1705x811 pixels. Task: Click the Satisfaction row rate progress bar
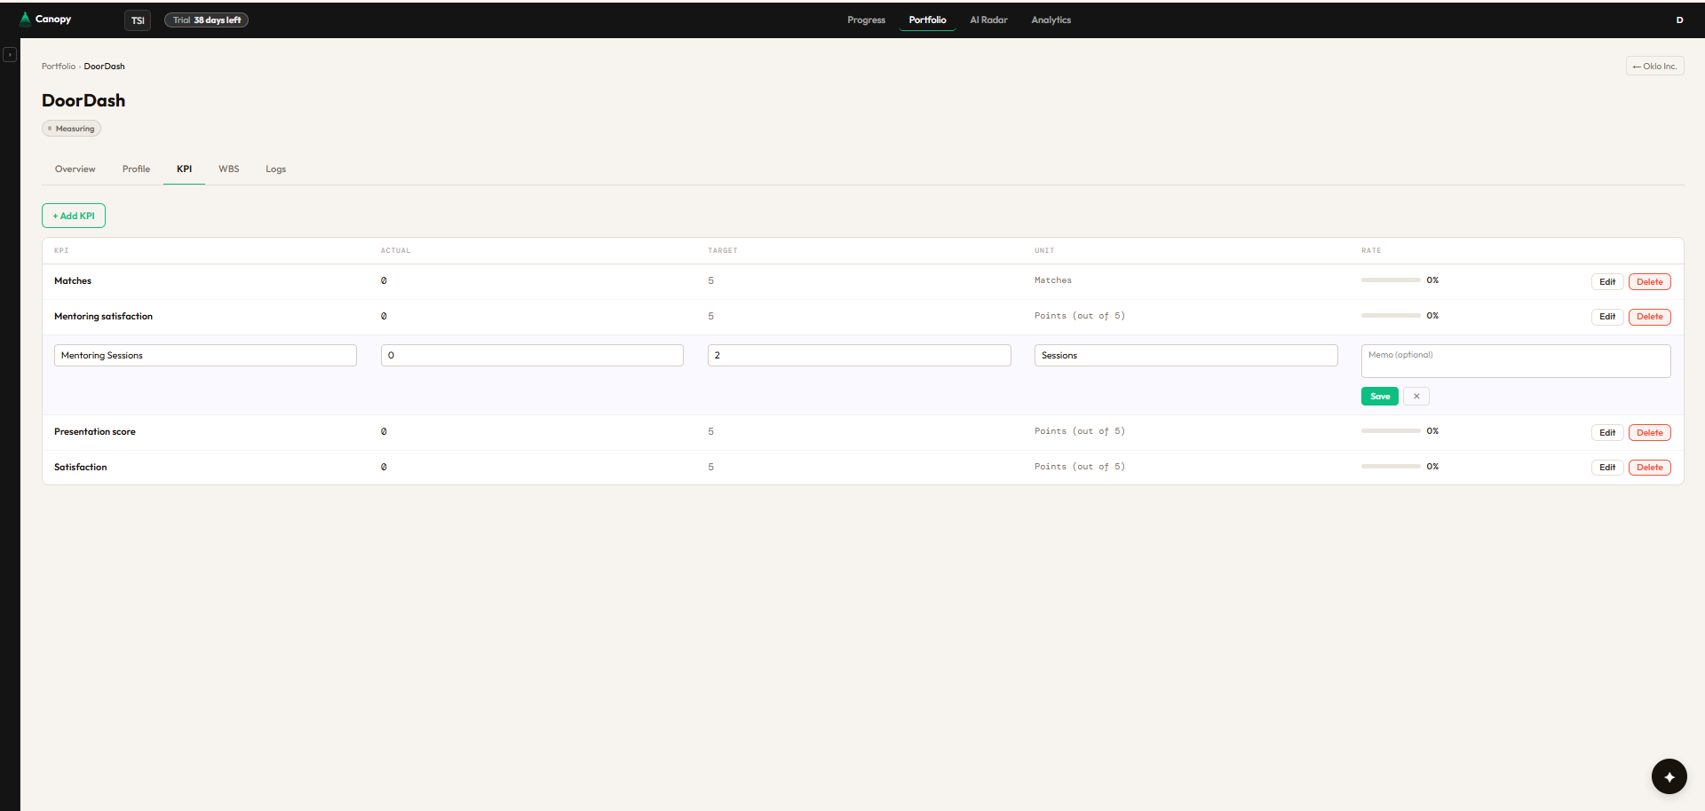[x=1391, y=467]
